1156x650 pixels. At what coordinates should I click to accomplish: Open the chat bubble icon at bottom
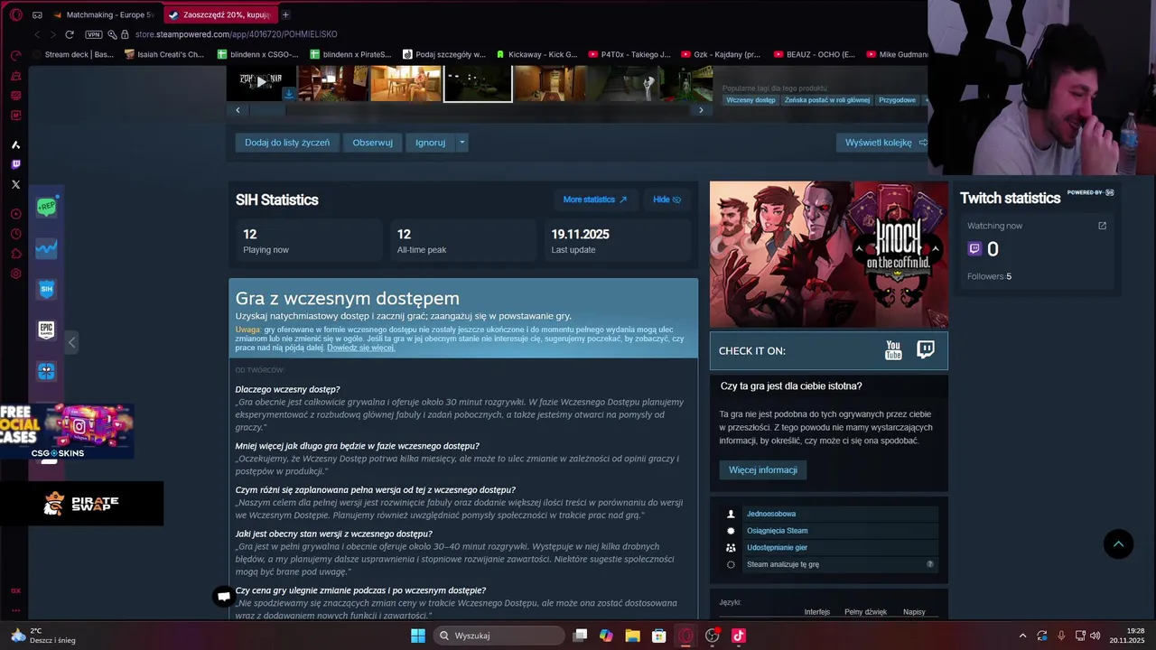coord(223,596)
